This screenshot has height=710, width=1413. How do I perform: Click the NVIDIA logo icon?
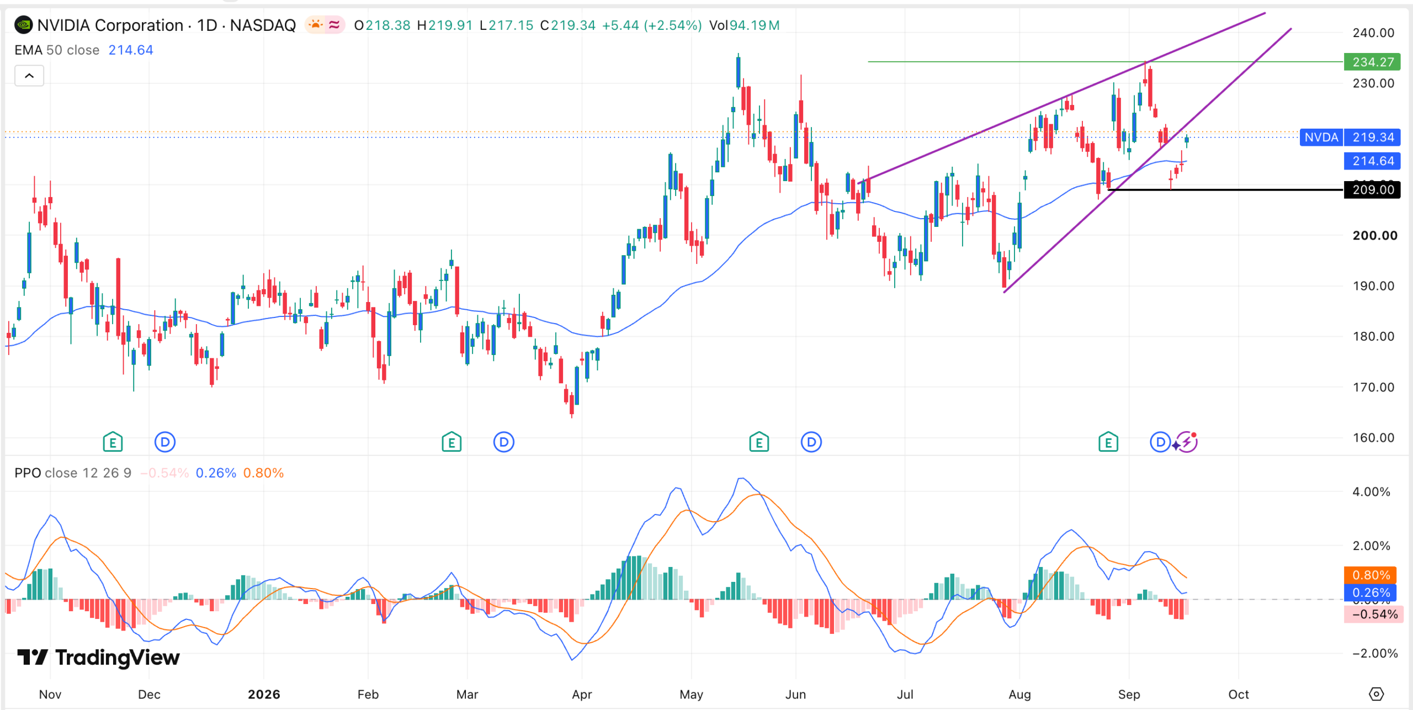[23, 25]
